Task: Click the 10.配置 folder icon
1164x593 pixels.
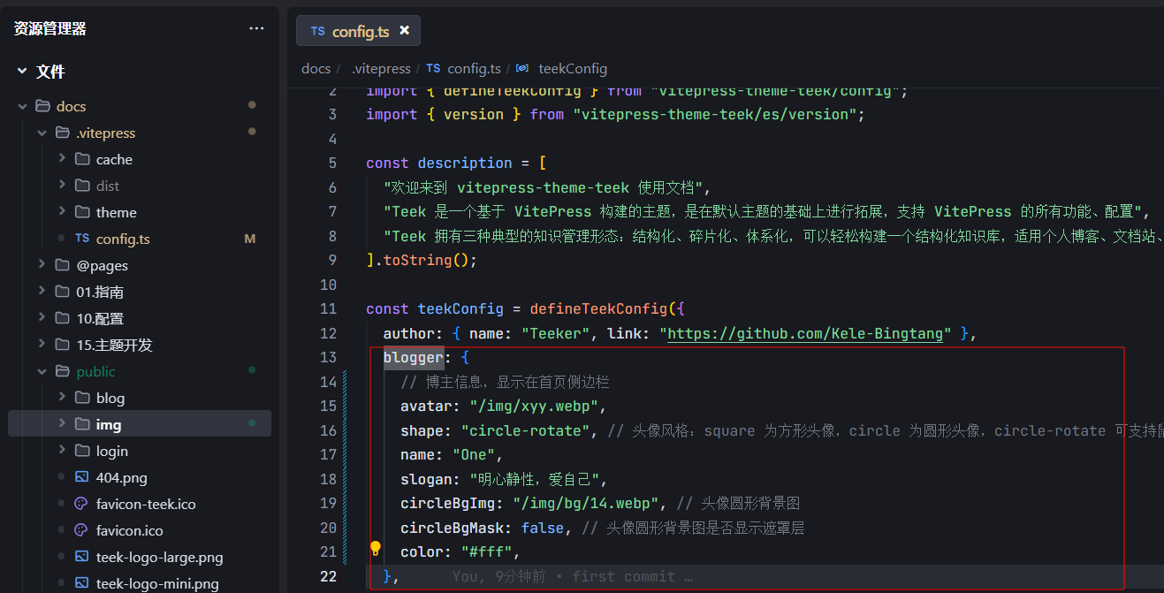Action: [x=62, y=318]
